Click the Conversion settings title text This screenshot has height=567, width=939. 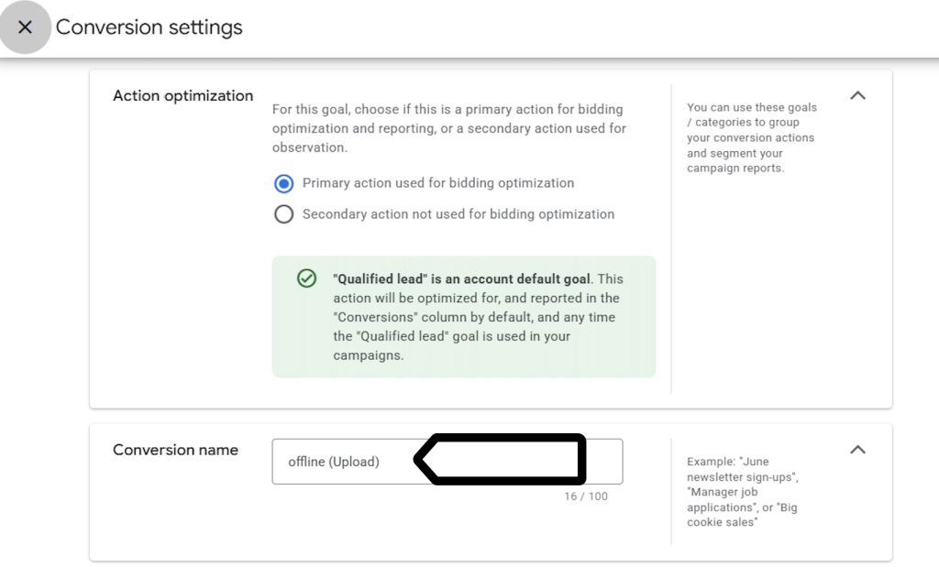coord(149,27)
